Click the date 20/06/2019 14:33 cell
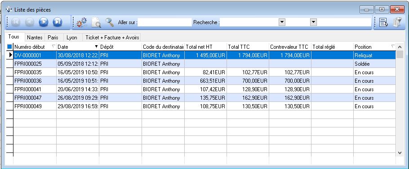The height and width of the screenshot is (169, 409). 78,89
